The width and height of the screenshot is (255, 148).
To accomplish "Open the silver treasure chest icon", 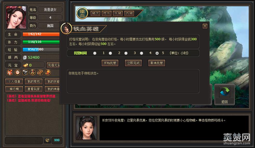I will coord(25,72).
